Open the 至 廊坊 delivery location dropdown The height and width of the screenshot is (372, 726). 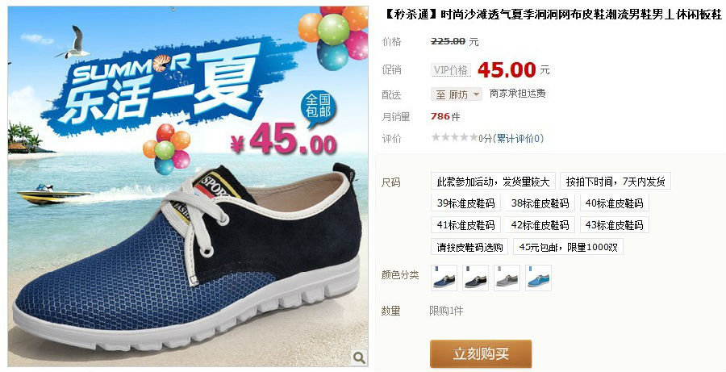457,94
